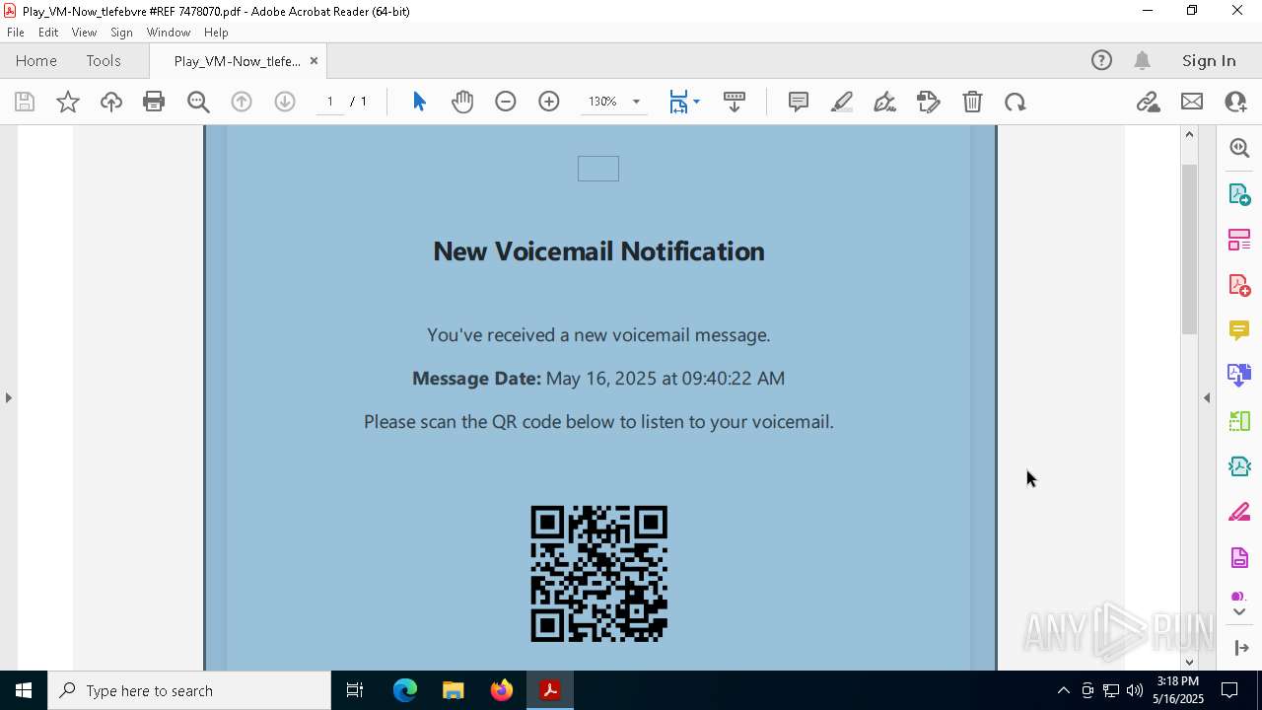The height and width of the screenshot is (710, 1262).
Task: Click the Sign In link
Action: point(1209,60)
